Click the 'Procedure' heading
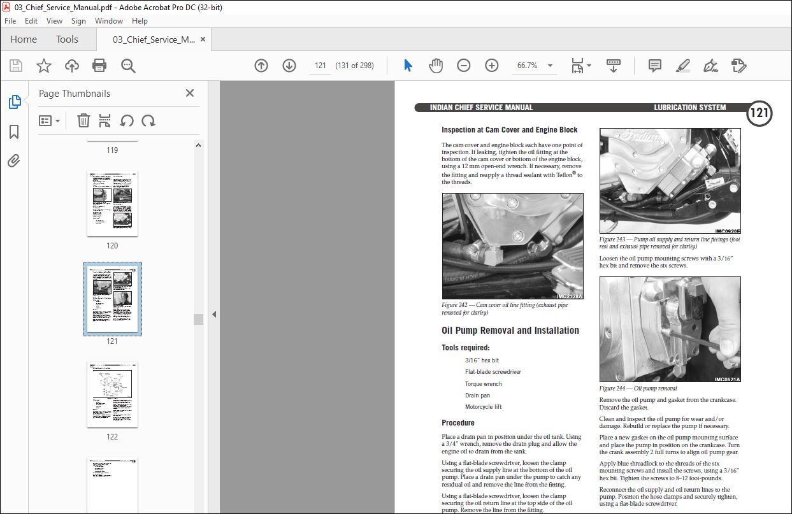Image resolution: width=792 pixels, height=514 pixels. coord(458,423)
